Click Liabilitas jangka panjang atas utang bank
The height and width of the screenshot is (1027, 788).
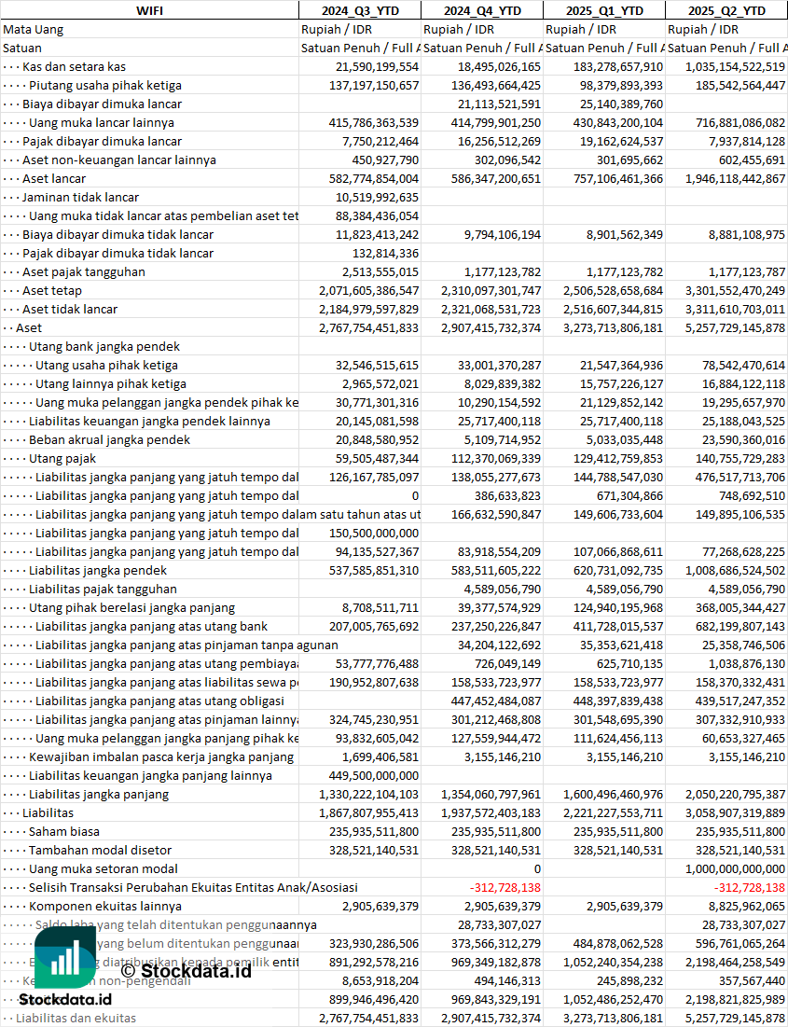click(x=151, y=627)
